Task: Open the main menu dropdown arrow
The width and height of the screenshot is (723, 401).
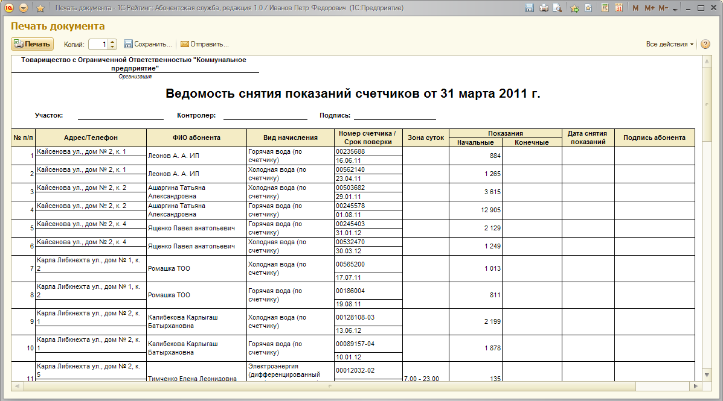Action: coord(24,8)
